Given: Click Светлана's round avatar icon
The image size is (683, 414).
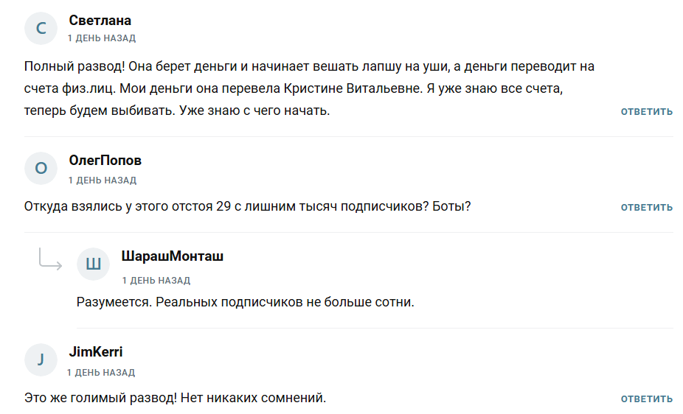Looking at the screenshot, I should 41,29.
